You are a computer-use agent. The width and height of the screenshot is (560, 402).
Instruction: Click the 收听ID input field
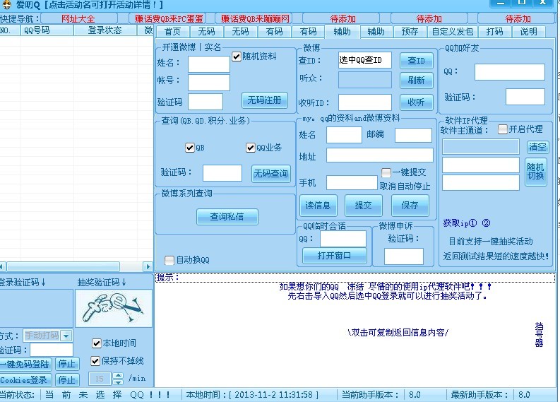(x=364, y=102)
